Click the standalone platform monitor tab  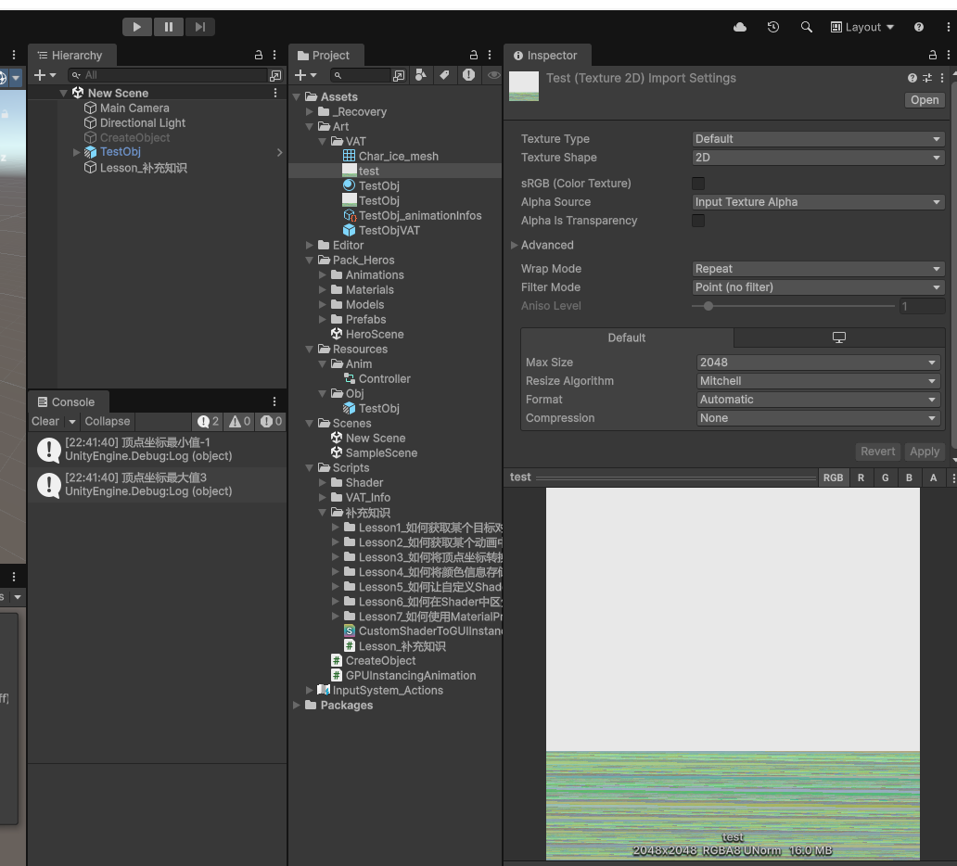[838, 337]
